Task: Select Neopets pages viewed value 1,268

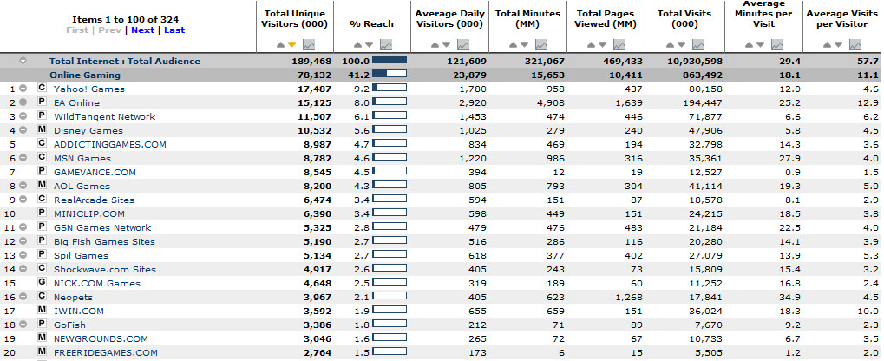Action: tap(629, 297)
